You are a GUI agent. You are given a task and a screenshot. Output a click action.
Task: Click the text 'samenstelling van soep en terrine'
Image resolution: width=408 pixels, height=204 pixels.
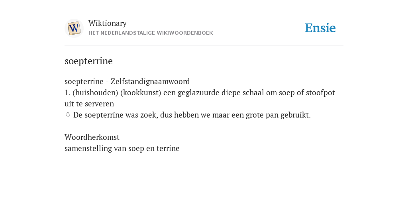pos(122,148)
